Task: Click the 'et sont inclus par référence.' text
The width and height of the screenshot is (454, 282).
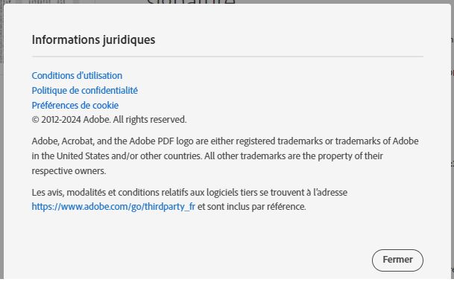Action: coord(252,207)
